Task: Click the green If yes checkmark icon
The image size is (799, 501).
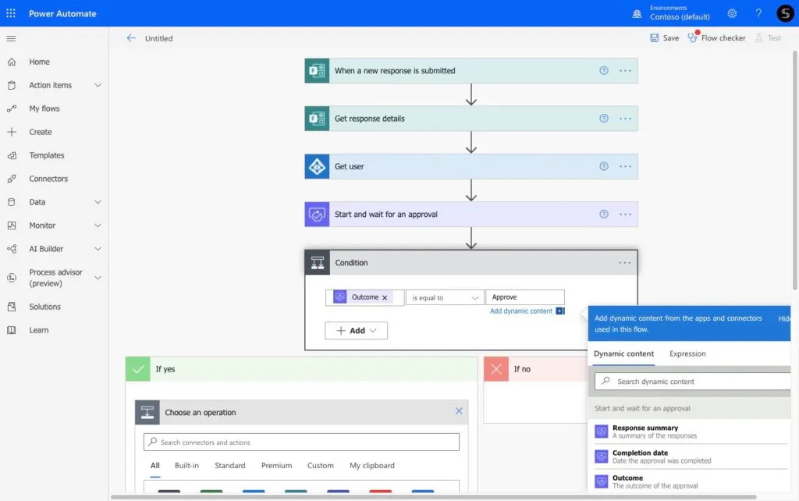Action: (138, 369)
